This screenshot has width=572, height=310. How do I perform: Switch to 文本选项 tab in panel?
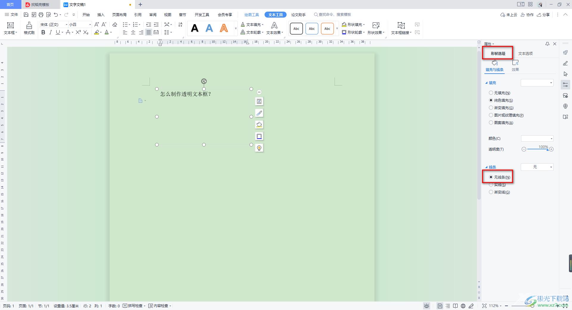(525, 54)
